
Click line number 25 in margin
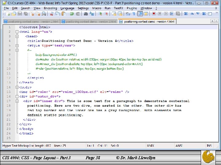point(9,138)
